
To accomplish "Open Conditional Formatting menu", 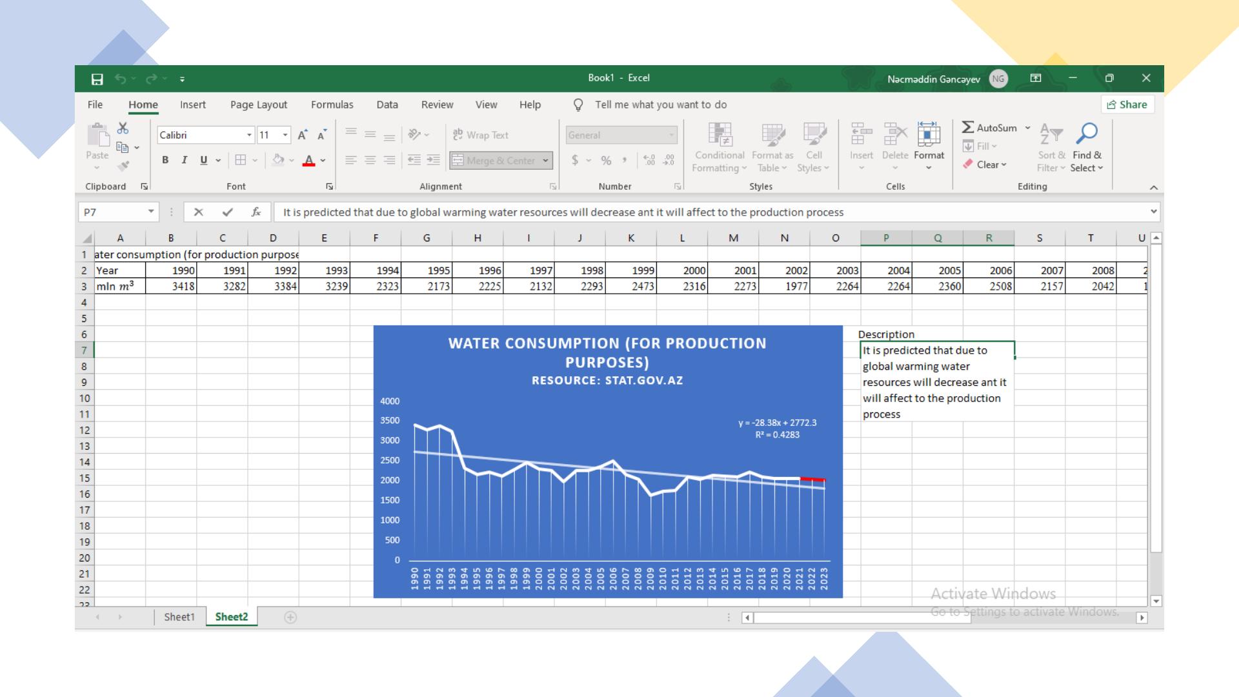I will tap(720, 148).
